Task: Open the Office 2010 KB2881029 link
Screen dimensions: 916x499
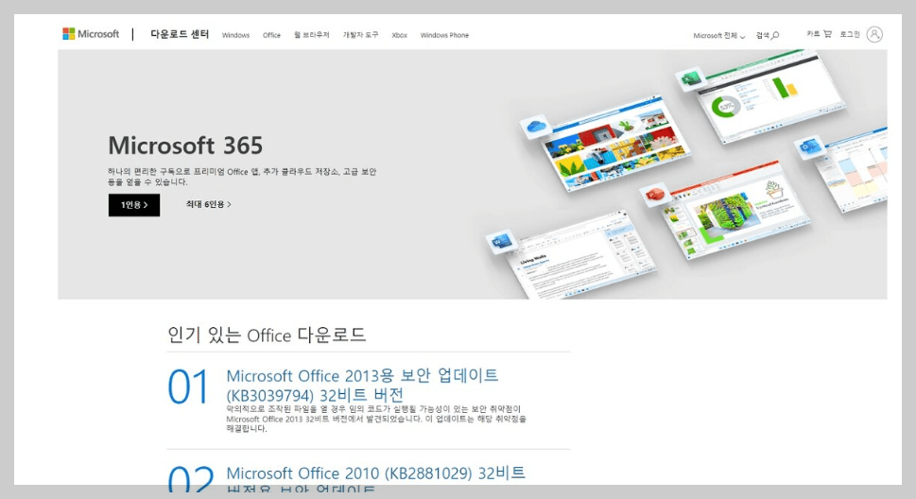Action: (375, 480)
